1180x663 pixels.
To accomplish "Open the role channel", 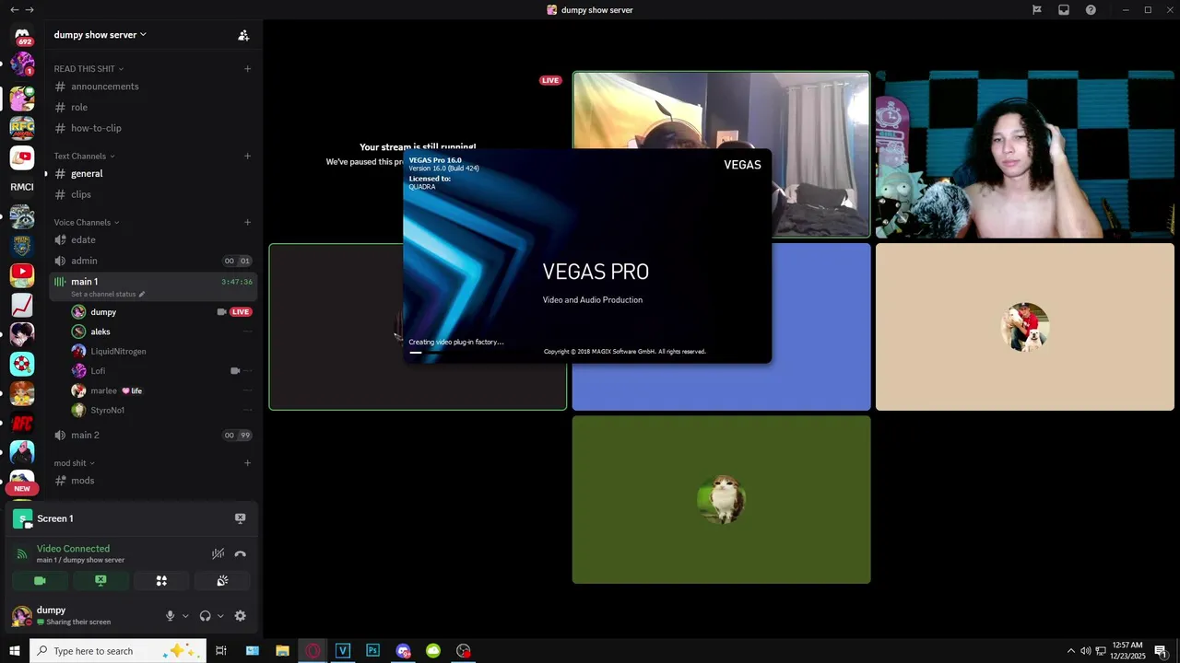I will [x=152, y=107].
